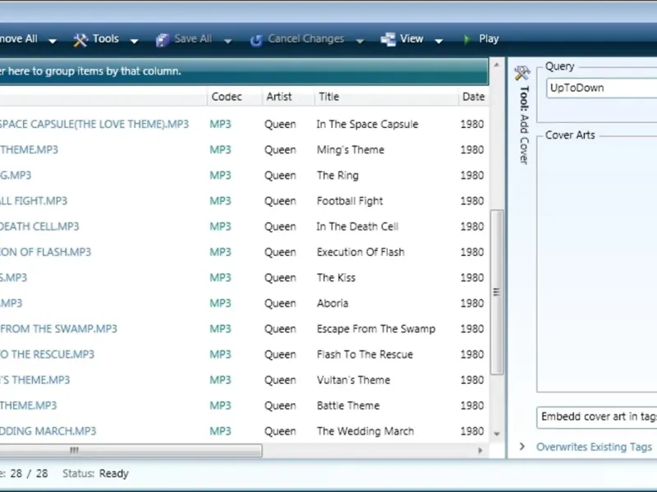
Task: Click the horizontal scrollbar thumb below the track list
Action: coord(131,450)
